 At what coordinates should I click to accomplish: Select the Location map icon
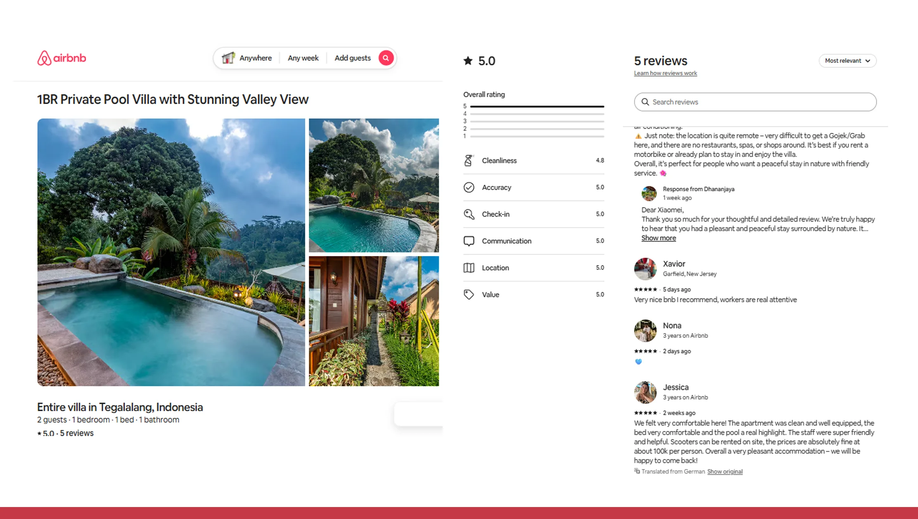[x=469, y=268]
